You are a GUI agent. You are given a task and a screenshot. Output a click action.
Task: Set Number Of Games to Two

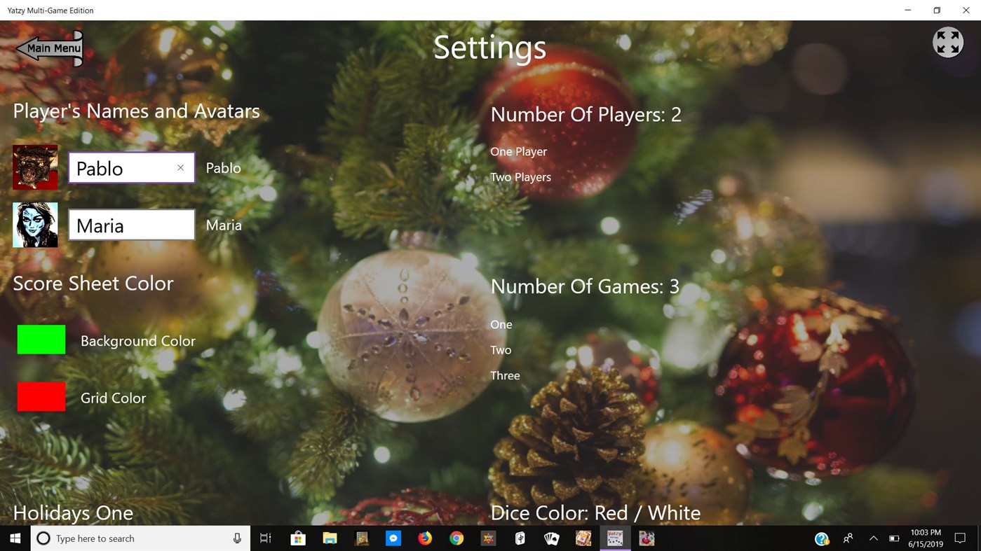[501, 349]
